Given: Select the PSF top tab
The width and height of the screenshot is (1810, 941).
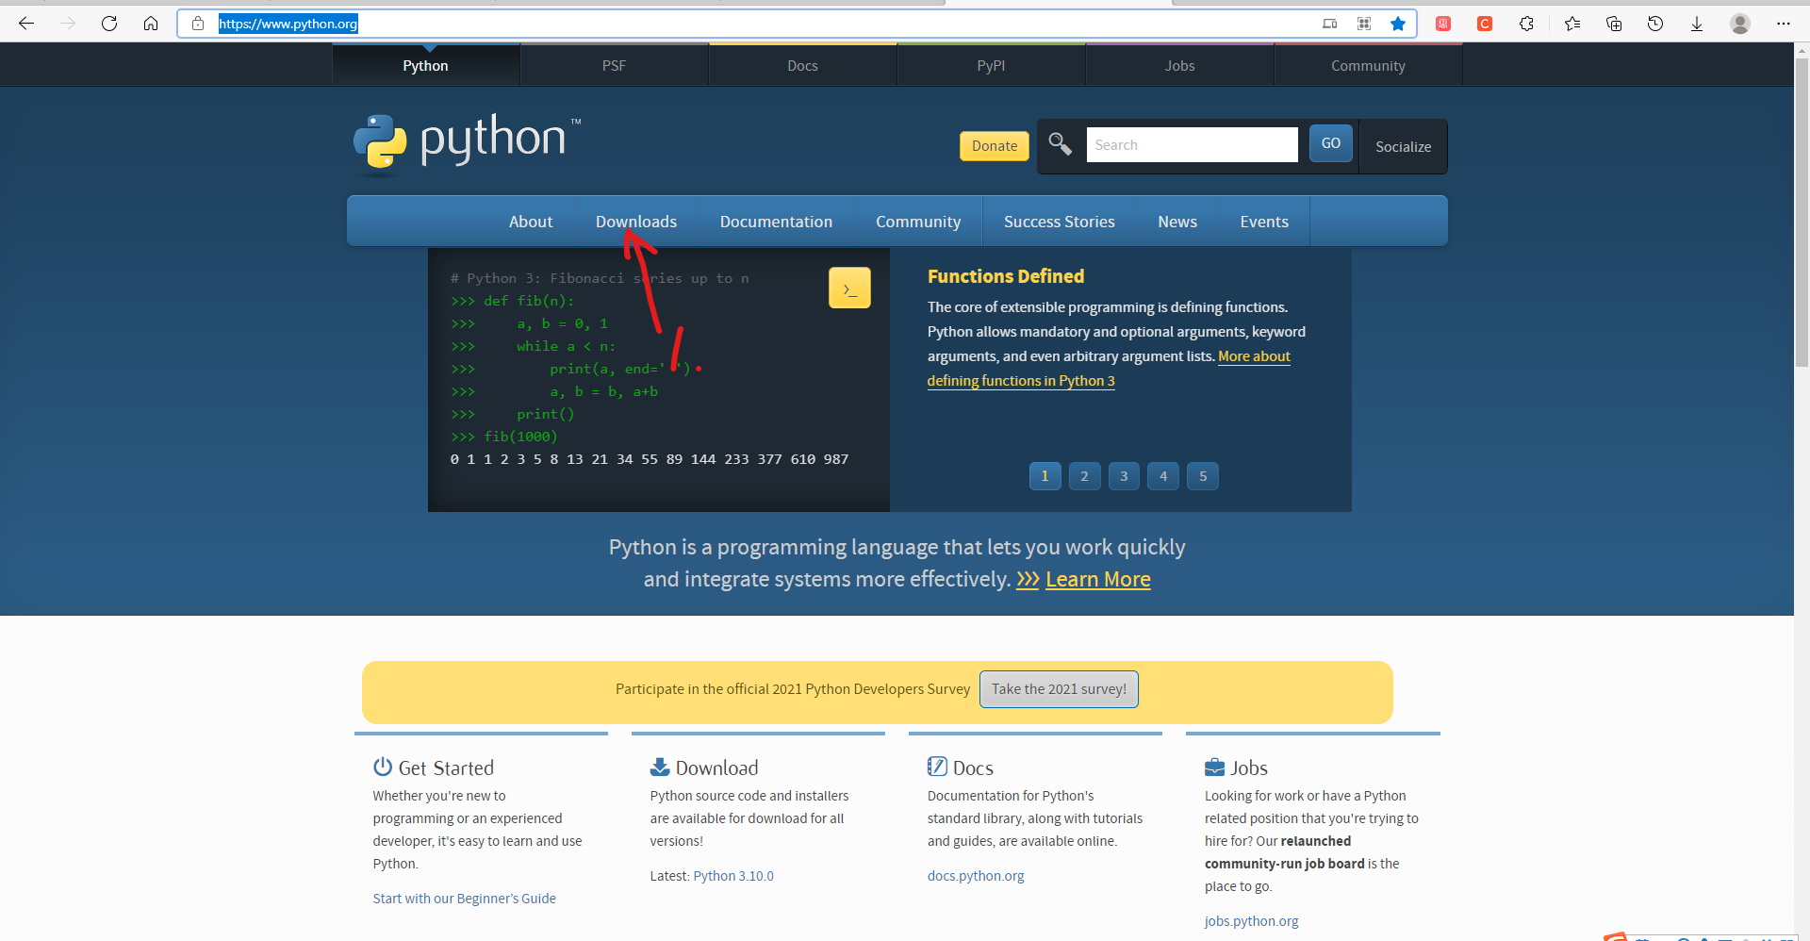Looking at the screenshot, I should [615, 65].
